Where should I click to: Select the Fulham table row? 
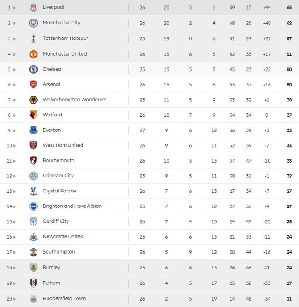(149, 283)
